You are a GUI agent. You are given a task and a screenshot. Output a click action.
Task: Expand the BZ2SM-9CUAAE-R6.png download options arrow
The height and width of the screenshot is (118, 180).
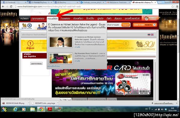pyautogui.click(x=29, y=103)
